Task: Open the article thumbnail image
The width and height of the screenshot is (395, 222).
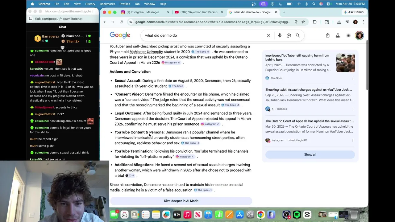Action: click(346, 63)
